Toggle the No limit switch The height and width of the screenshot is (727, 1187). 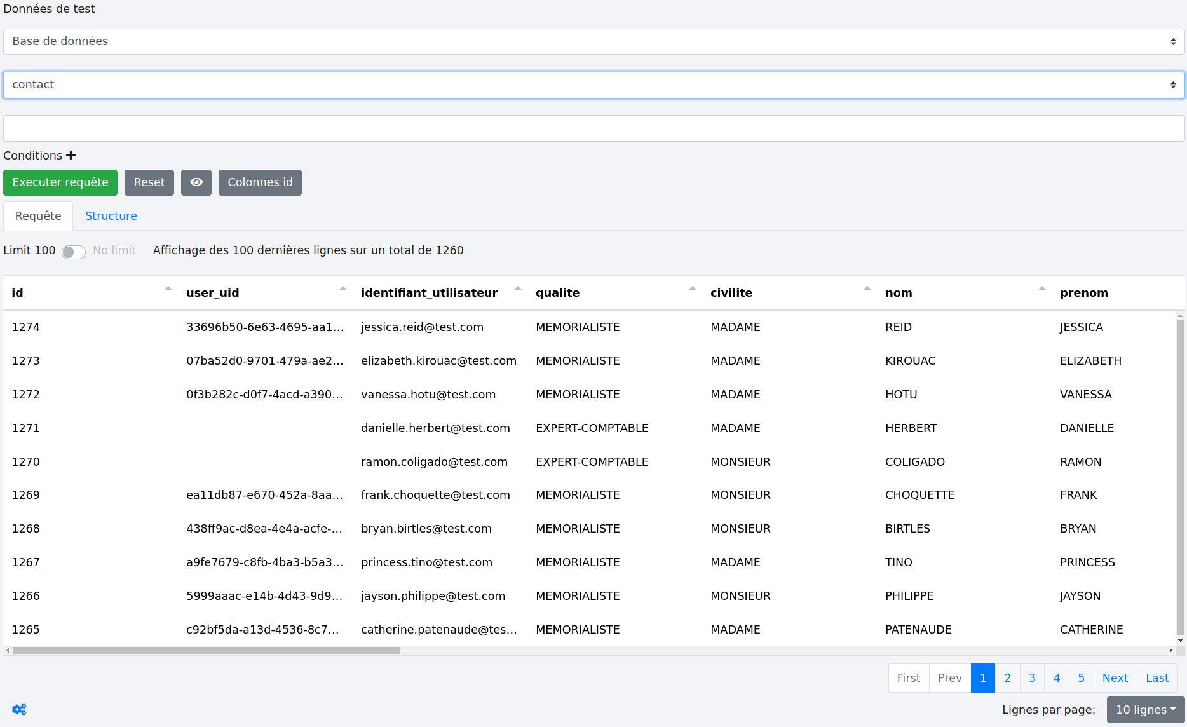(74, 252)
